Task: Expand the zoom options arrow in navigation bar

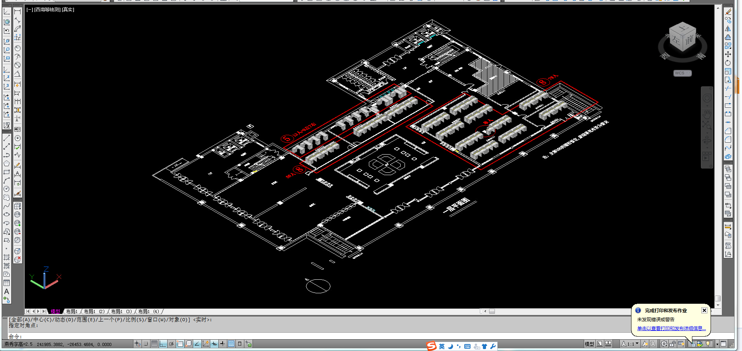Action: coord(707,132)
